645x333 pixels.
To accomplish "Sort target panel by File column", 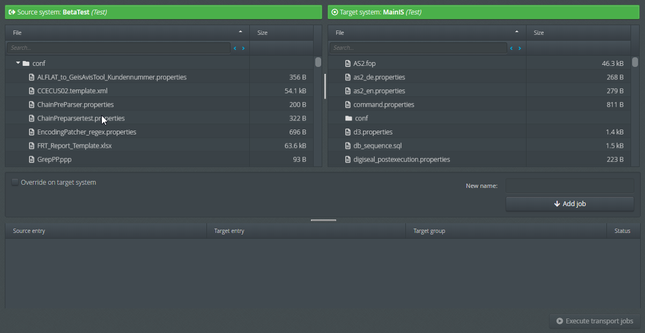I will (427, 33).
